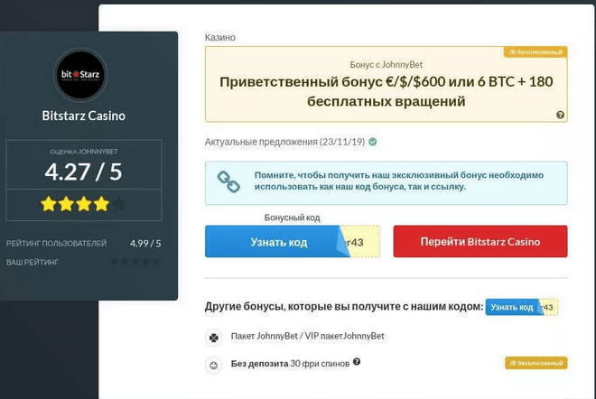Click the smiley icon beside Без депозита

coord(213,366)
